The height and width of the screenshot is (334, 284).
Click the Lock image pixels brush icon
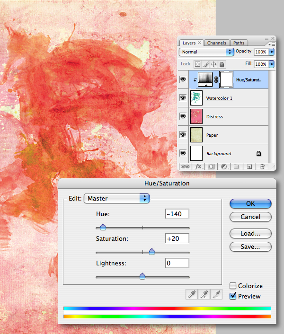pos(205,64)
